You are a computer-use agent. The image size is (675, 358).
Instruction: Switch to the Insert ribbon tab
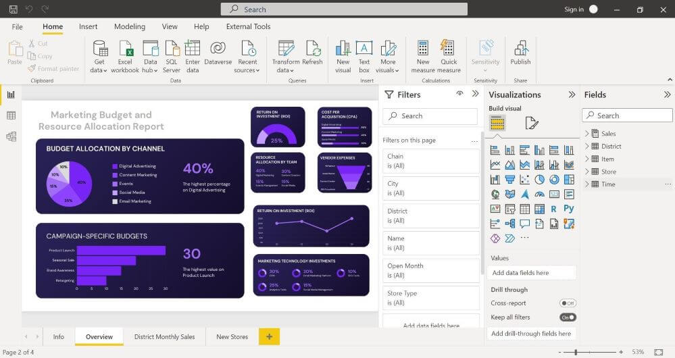click(x=89, y=26)
